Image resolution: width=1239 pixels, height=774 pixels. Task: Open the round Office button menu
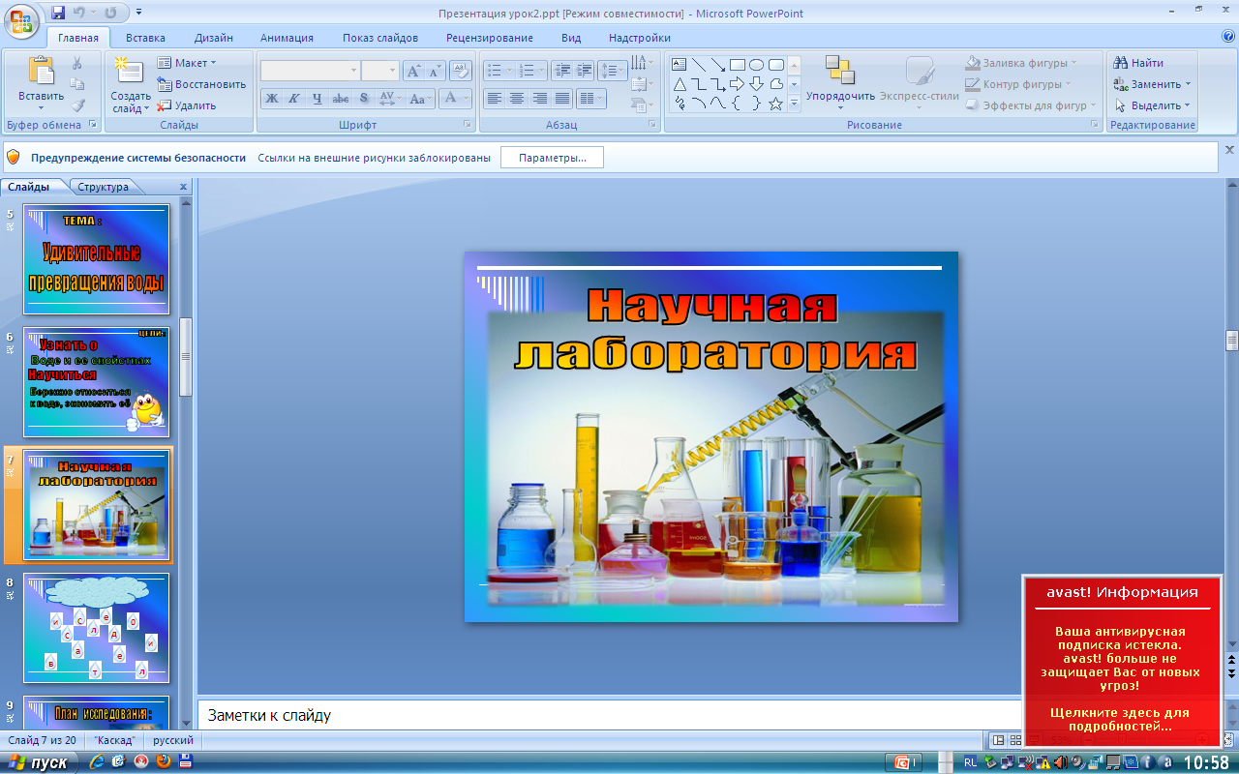tap(21, 20)
